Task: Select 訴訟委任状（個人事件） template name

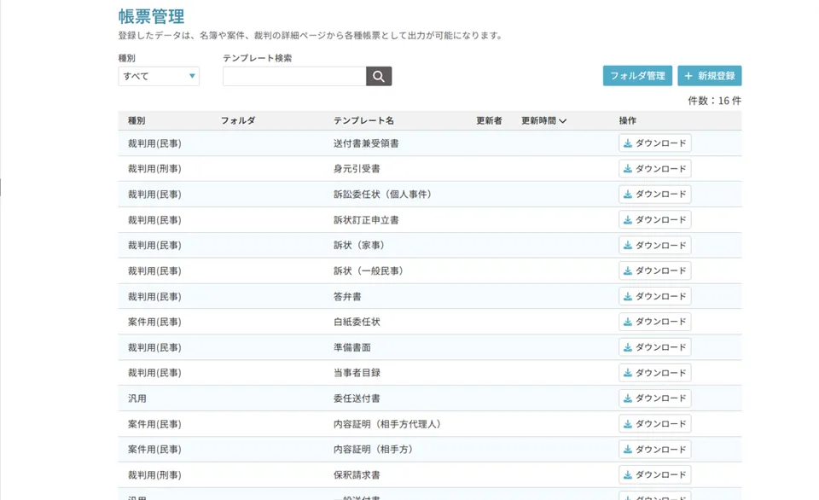Action: tap(384, 195)
